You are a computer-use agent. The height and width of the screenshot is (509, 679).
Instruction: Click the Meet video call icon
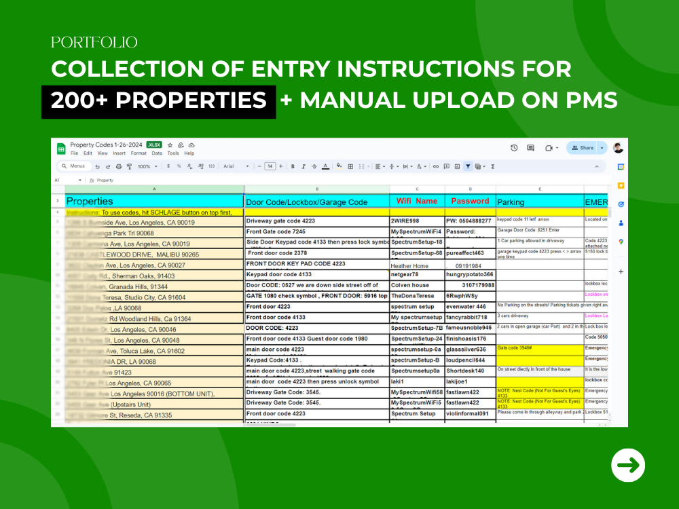(x=549, y=148)
